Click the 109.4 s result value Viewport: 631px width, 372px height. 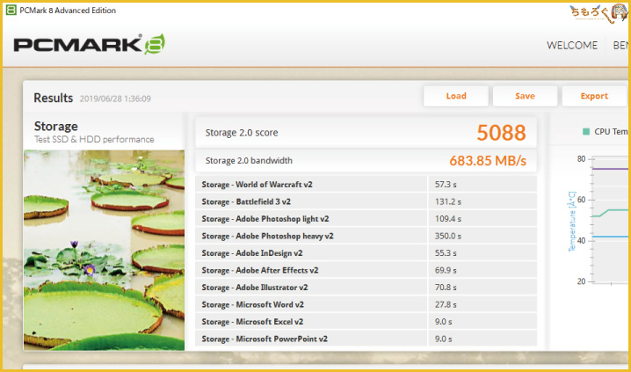[447, 219]
